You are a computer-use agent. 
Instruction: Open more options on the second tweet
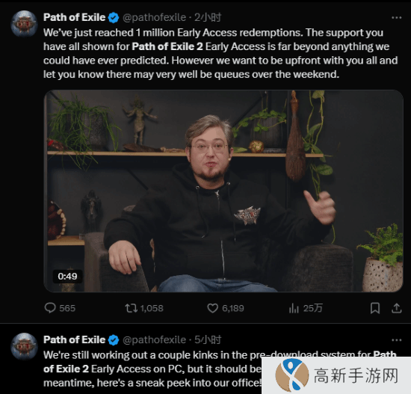point(396,340)
